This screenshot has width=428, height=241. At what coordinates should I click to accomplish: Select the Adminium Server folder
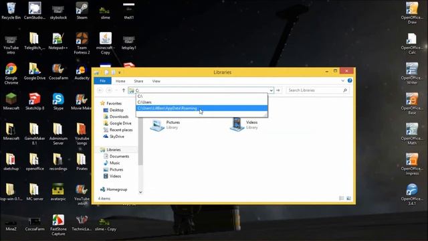click(58, 134)
